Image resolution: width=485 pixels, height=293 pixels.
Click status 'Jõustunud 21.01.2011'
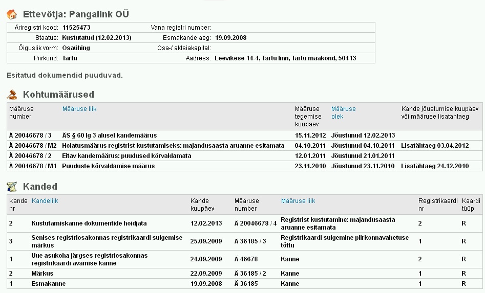pyautogui.click(x=363, y=155)
